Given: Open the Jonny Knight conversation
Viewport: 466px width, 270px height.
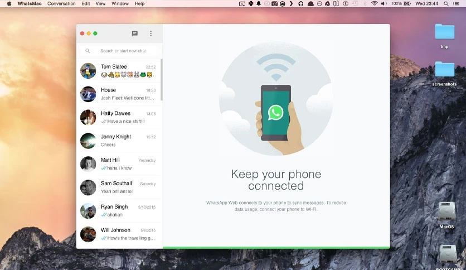Looking at the screenshot, I should [119, 141].
